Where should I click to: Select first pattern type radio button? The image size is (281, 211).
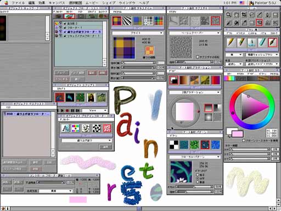198,175
